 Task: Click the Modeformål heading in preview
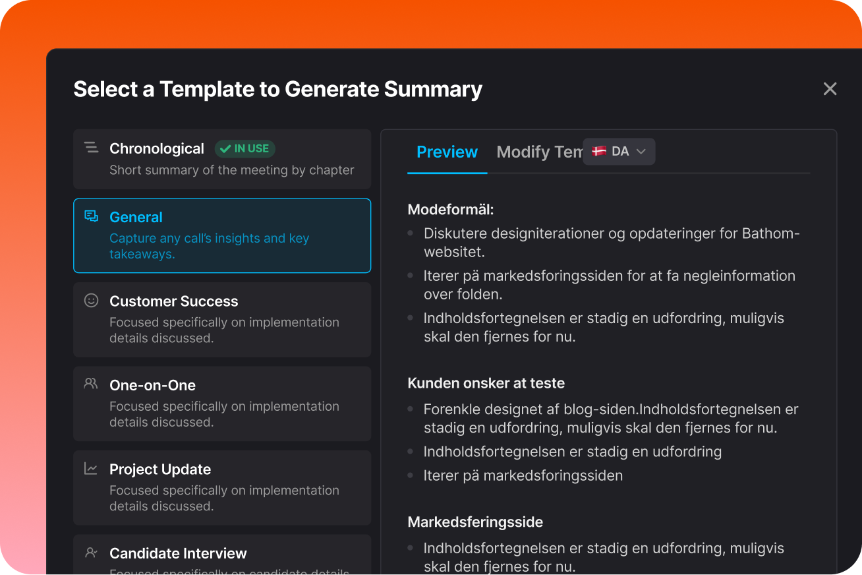click(x=451, y=210)
